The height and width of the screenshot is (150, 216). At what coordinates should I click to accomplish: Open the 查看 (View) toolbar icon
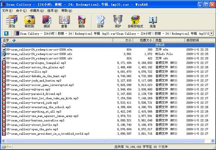pyautogui.click(x=64, y=22)
